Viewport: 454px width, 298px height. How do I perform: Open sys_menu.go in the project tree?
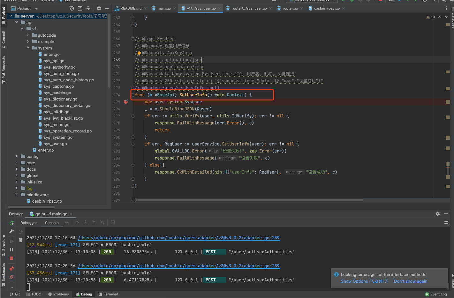57,124
